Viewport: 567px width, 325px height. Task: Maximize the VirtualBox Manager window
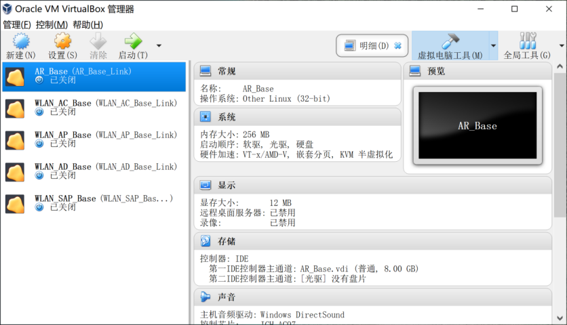[x=515, y=9]
